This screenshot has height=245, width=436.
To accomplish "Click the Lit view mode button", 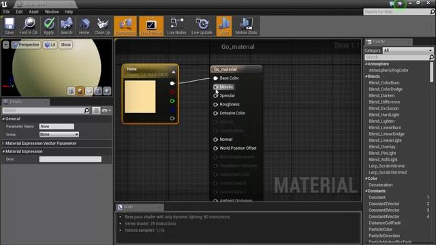I will tap(50, 45).
